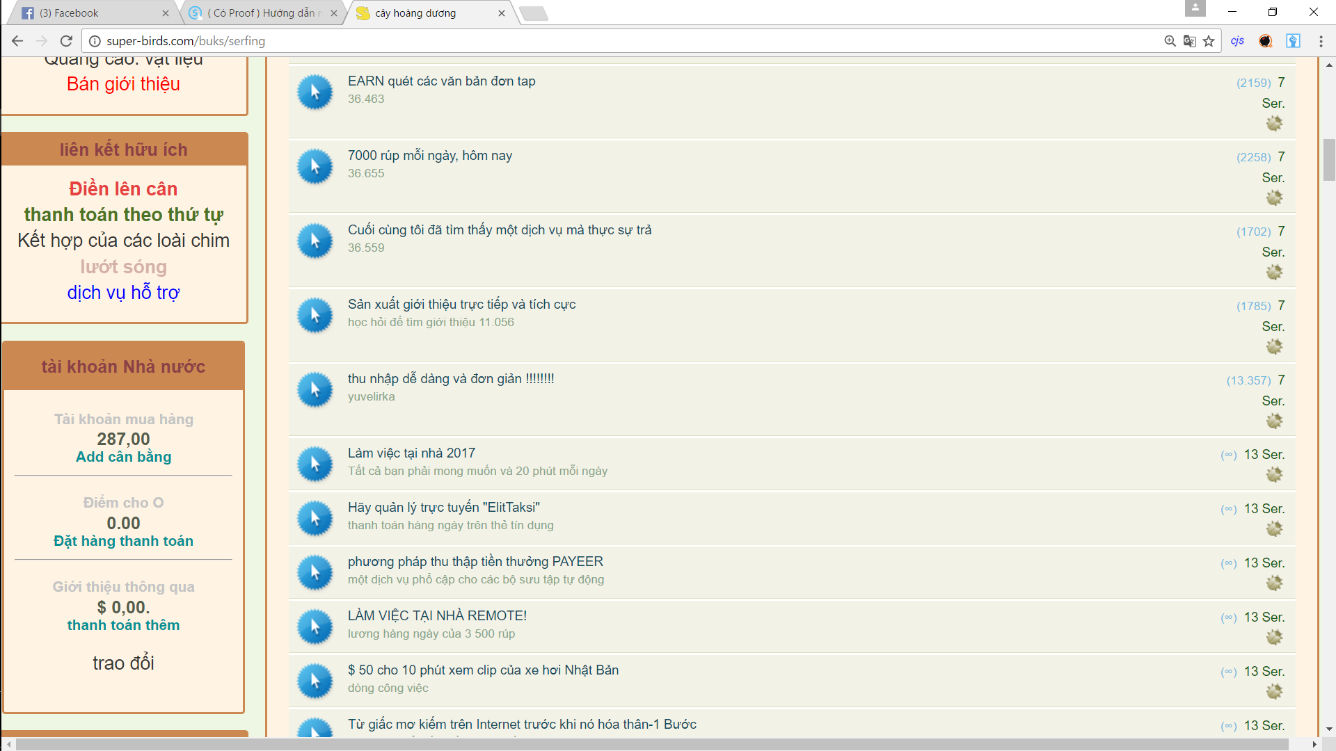Click "Bán giới thiệu" link

pos(123,84)
